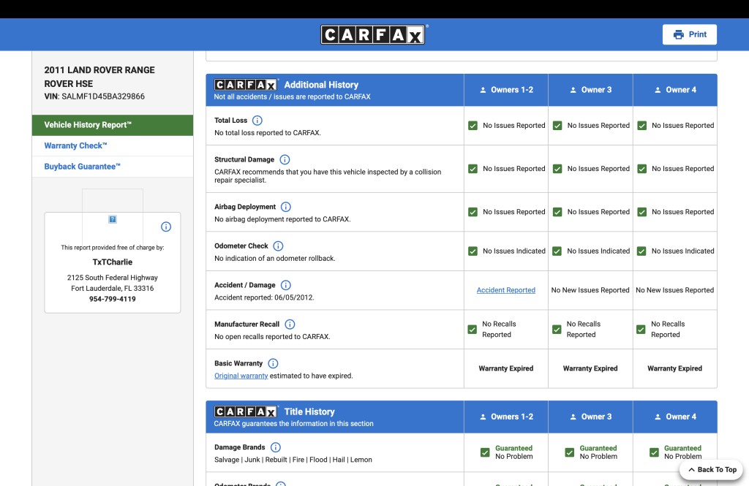
Task: Click Total Loss check for Owner 4
Action: tap(642, 126)
